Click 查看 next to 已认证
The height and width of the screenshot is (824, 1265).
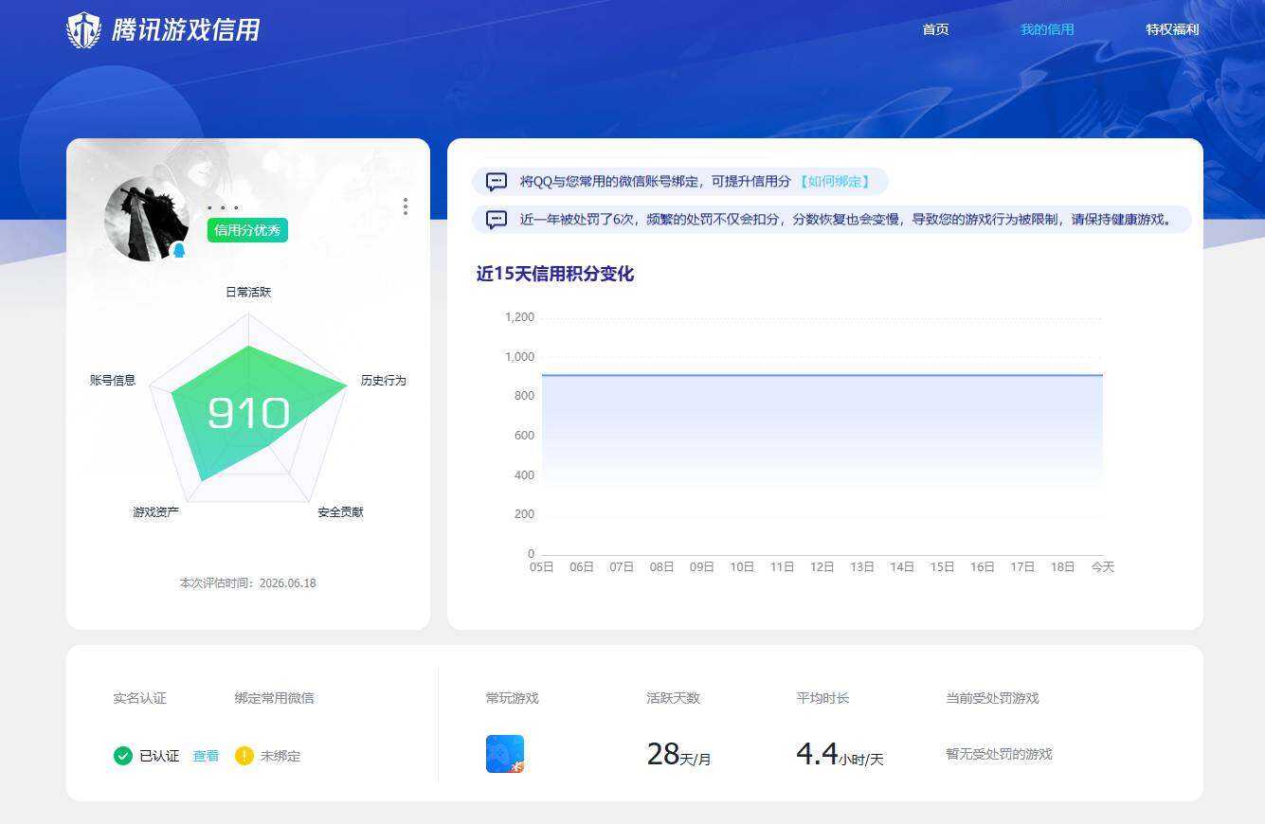(x=206, y=756)
